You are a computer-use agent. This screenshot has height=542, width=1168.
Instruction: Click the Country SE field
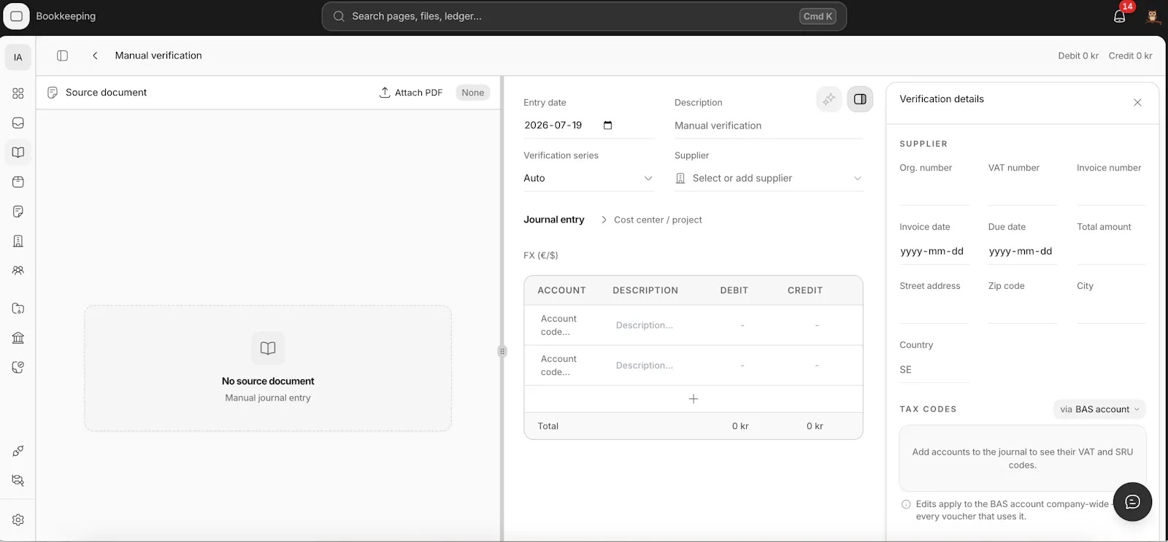(x=934, y=370)
